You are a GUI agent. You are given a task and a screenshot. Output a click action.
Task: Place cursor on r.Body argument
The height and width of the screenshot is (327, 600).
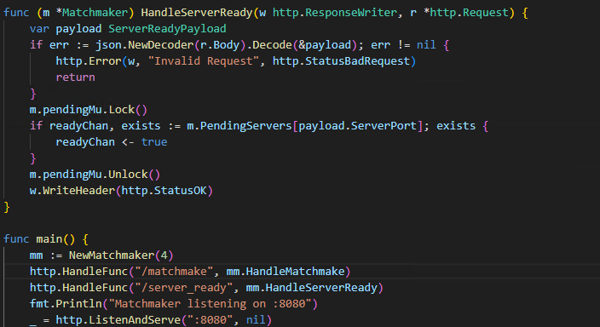(x=220, y=45)
